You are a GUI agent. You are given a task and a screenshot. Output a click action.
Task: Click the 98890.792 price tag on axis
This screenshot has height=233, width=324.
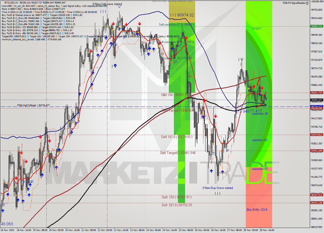(x=317, y=26)
